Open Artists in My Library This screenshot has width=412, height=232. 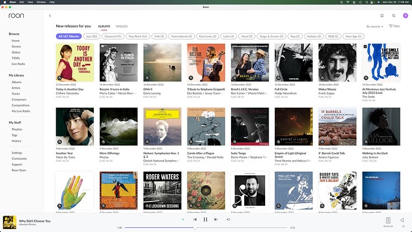16,88
